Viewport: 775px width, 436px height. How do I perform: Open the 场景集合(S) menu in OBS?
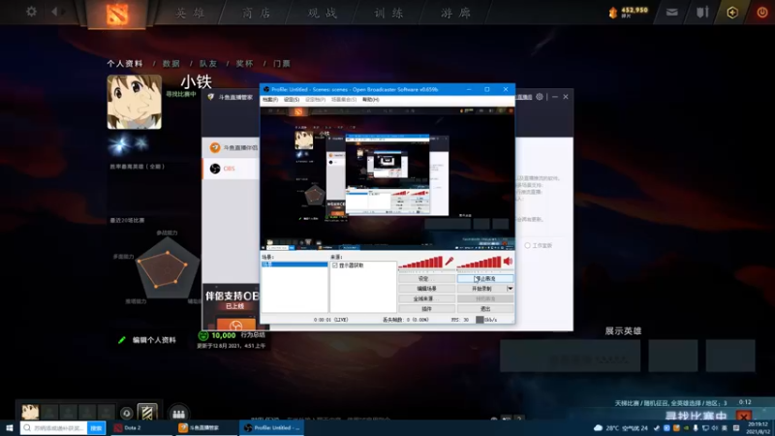pos(344,100)
